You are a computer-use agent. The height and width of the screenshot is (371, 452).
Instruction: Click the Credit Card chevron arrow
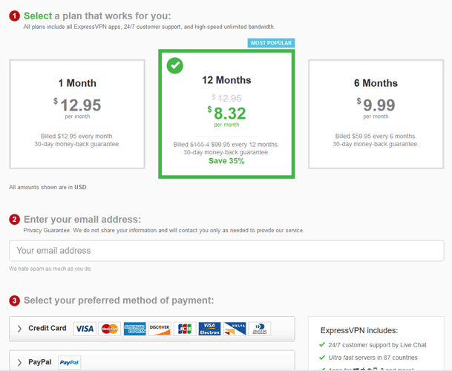19,329
